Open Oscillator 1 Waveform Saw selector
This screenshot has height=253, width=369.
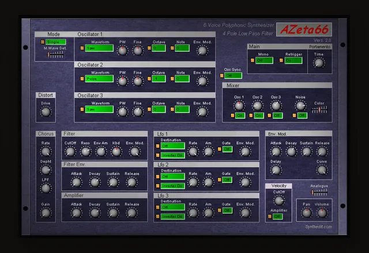(99, 48)
